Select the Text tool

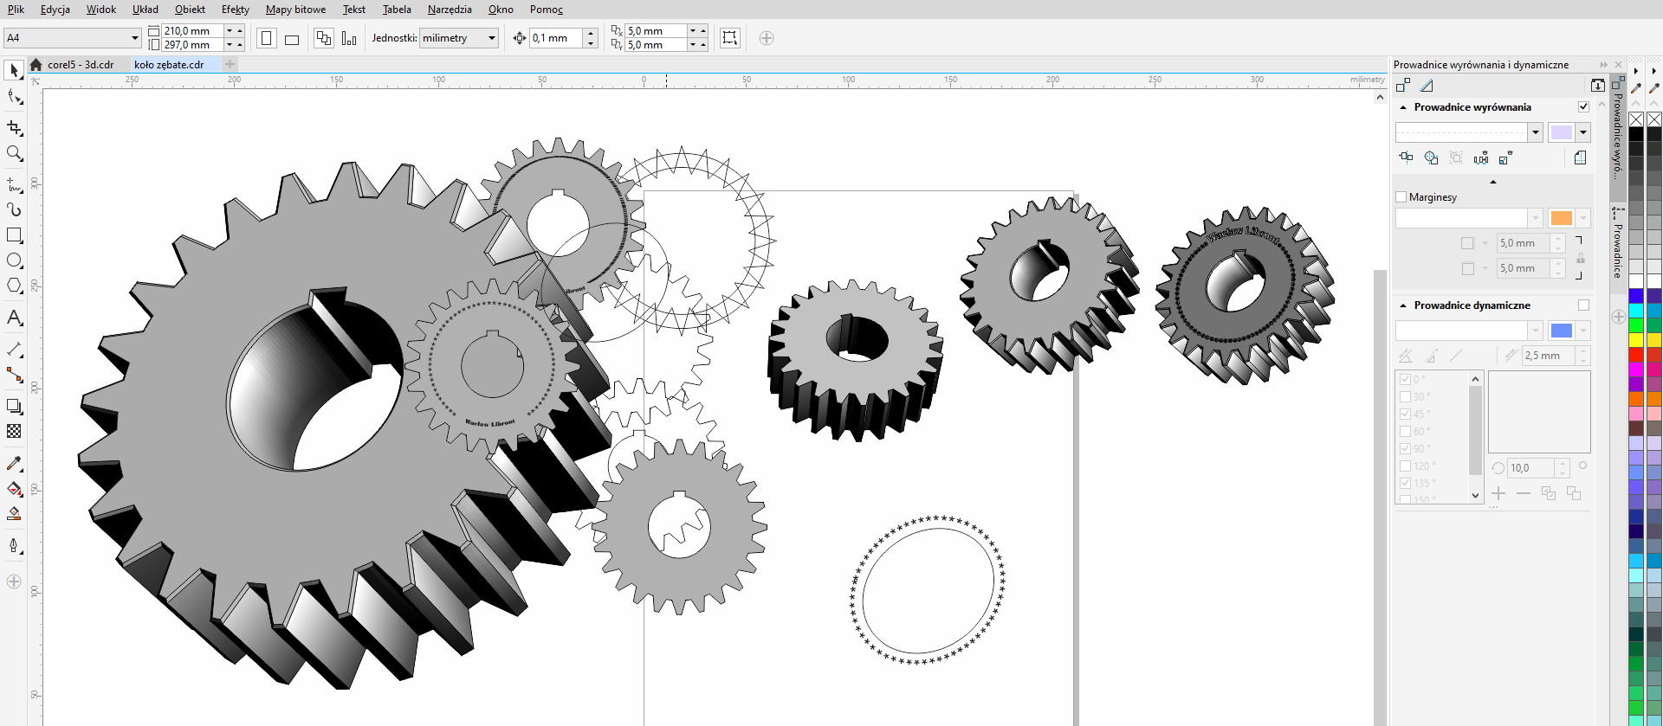tap(14, 318)
